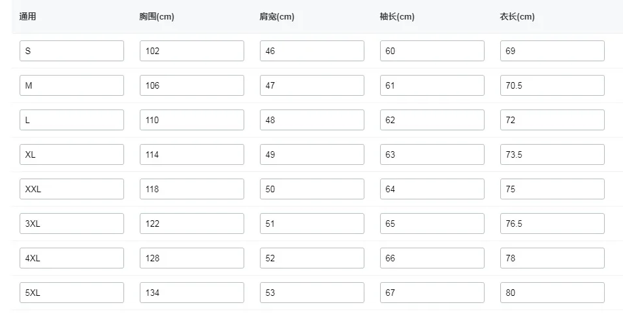The height and width of the screenshot is (318, 623).
Task: Select the chest input with 134
Action: [x=192, y=293]
